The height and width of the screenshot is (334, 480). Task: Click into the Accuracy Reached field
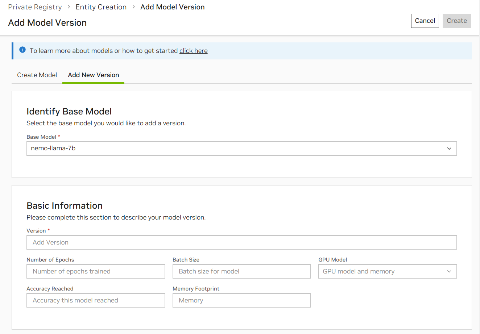point(96,300)
